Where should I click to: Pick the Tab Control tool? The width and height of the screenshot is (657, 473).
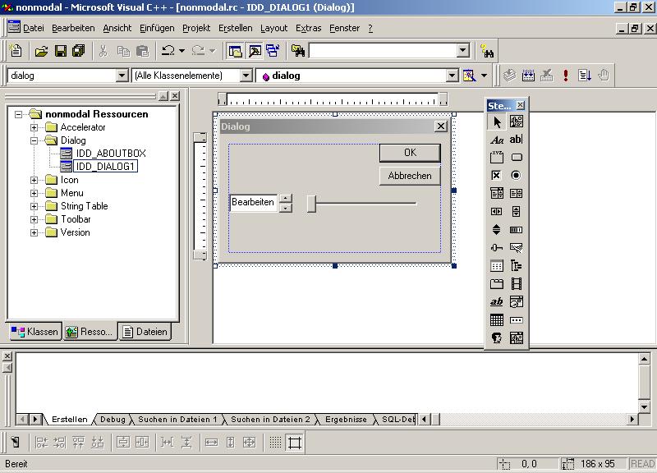coord(497,284)
